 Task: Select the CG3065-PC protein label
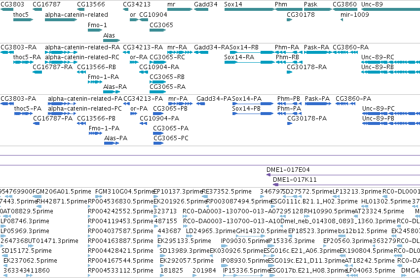click(x=171, y=138)
